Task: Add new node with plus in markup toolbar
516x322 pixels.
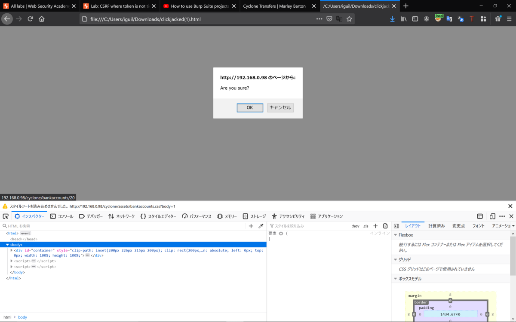Action: [251, 226]
